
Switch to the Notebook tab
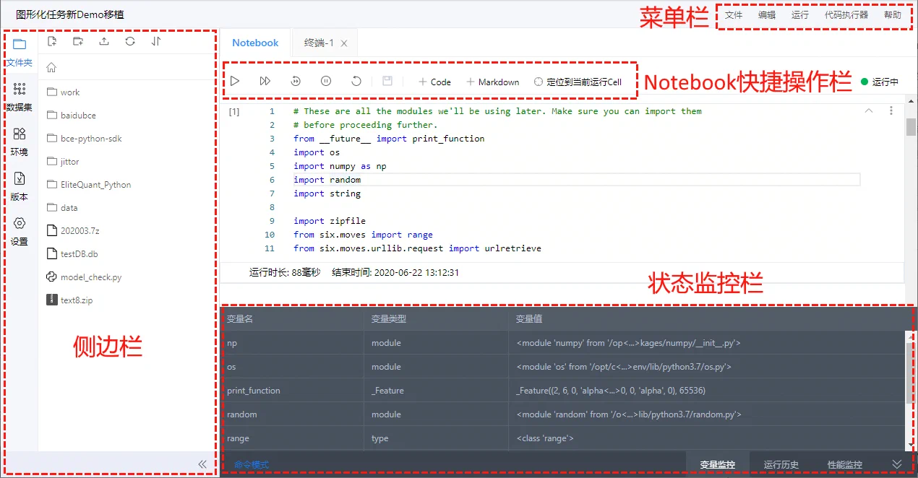point(255,43)
